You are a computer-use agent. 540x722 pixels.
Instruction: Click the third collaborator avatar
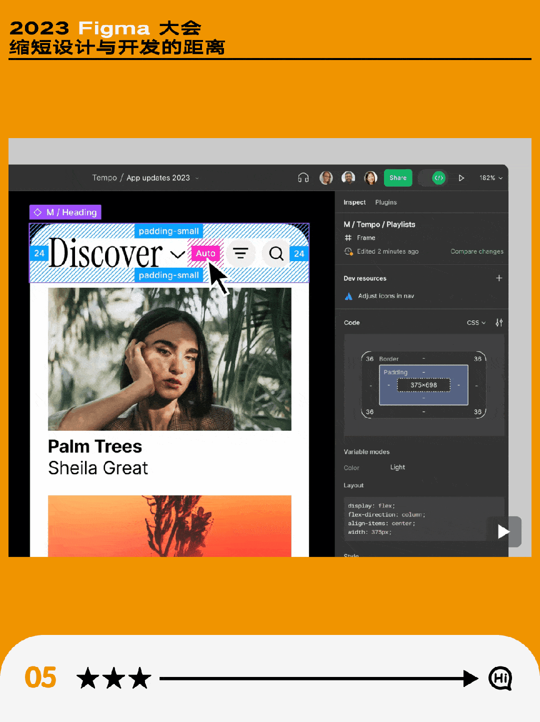[x=370, y=178]
